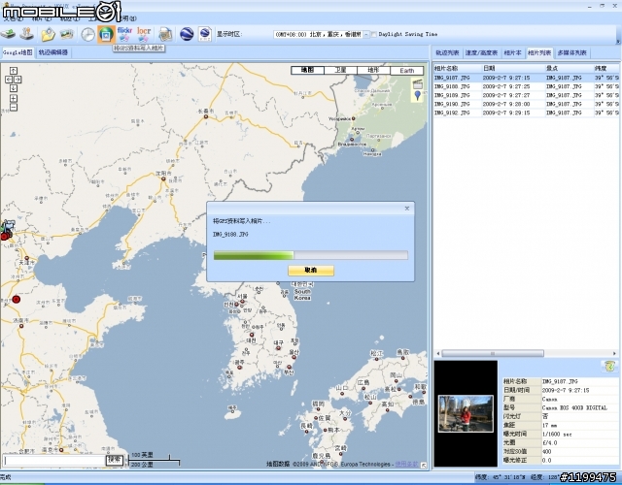Zoom in the map with plus button
The height and width of the screenshot is (485, 622).
14,98
